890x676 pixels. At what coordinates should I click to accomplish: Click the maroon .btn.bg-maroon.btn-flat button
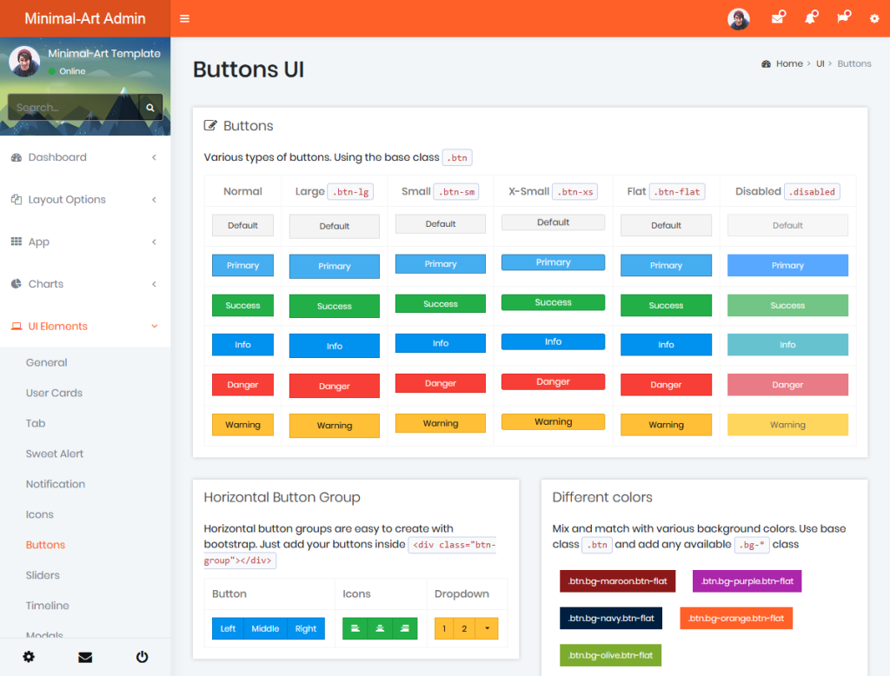pos(618,581)
